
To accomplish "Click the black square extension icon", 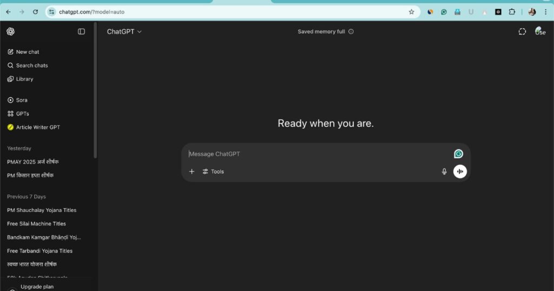I will coord(498,12).
